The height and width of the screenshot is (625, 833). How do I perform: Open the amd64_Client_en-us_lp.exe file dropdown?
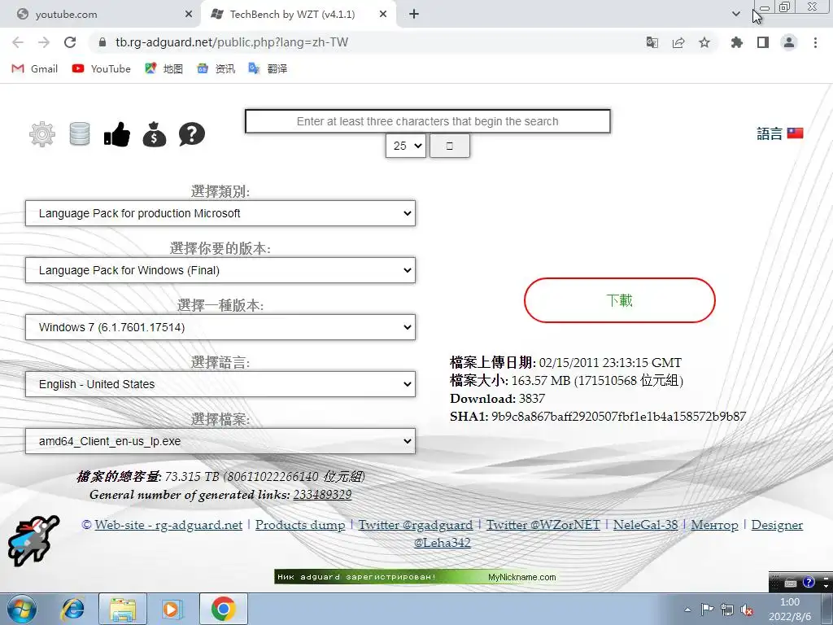(220, 441)
